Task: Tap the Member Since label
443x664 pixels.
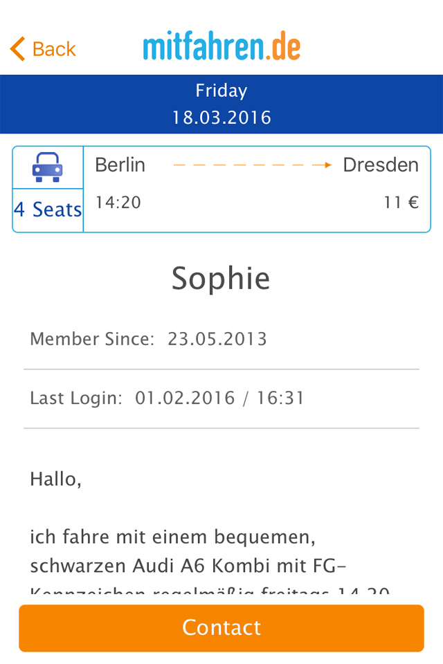Action: tap(92, 339)
